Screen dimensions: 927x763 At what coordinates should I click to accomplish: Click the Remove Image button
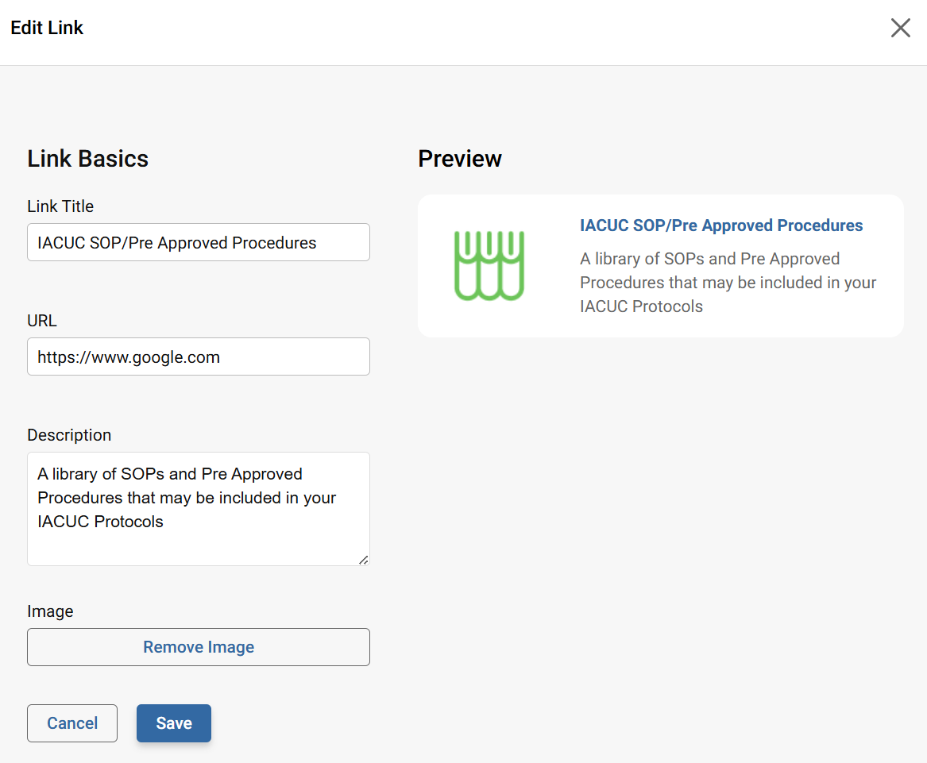point(198,646)
